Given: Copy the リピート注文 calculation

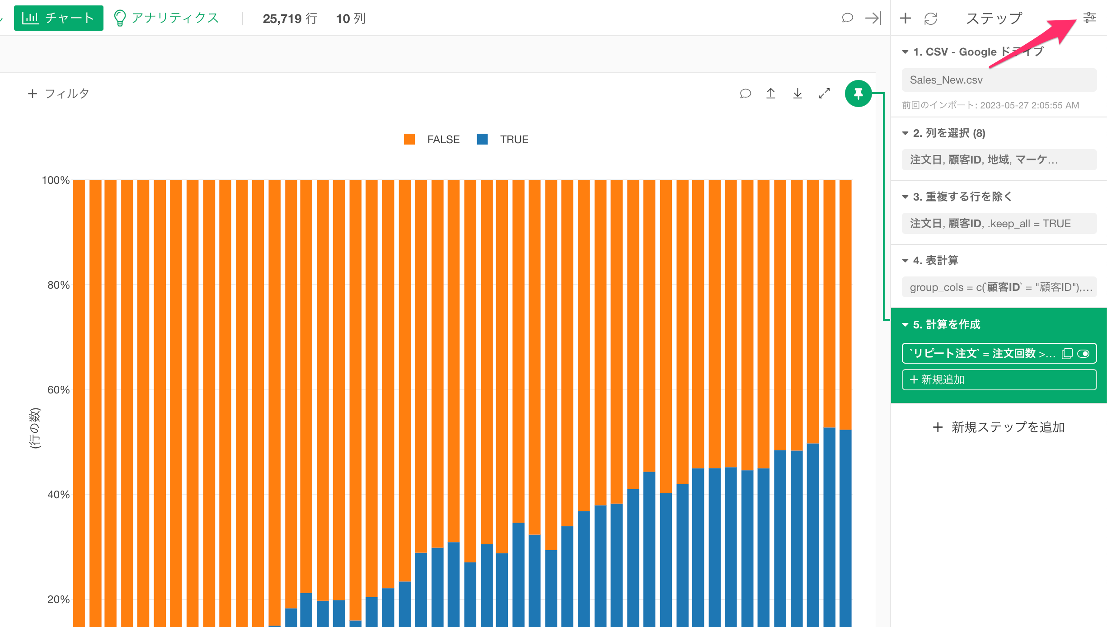Looking at the screenshot, I should [x=1067, y=354].
